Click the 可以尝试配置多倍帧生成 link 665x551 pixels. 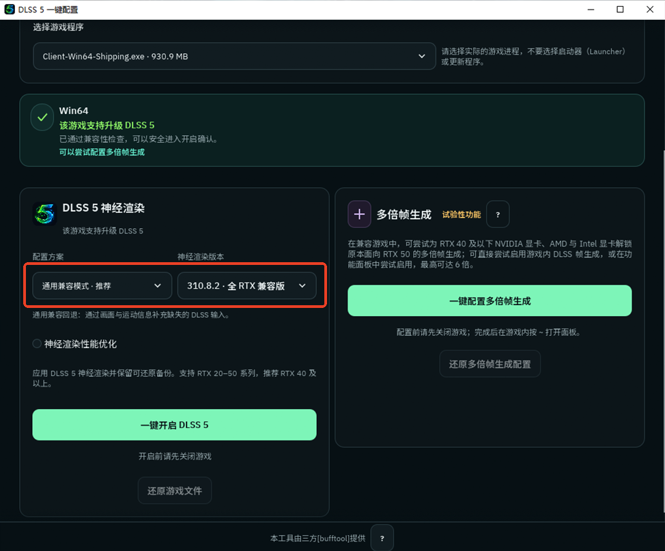[x=102, y=152]
